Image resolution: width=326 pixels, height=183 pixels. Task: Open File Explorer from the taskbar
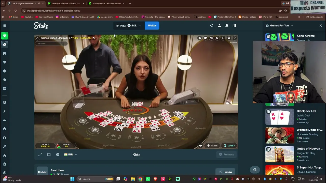click(133, 179)
